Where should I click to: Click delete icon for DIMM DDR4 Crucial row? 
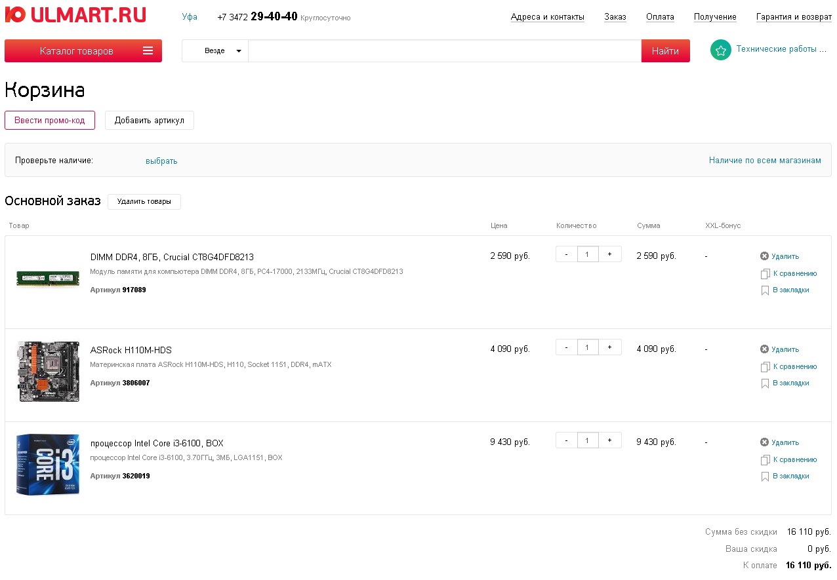pyautogui.click(x=764, y=256)
